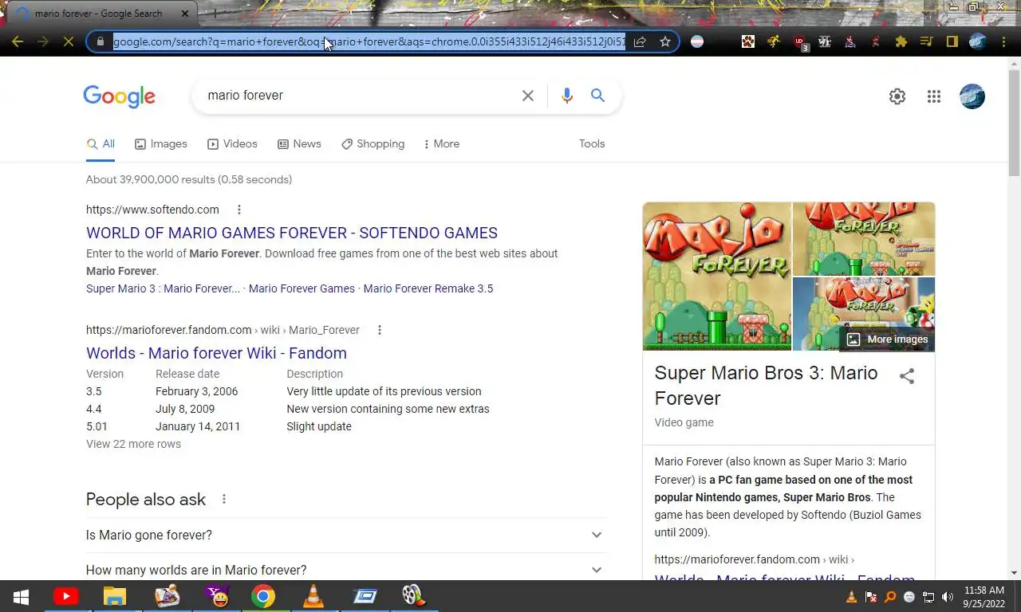
Task: Switch to the Images tab
Action: coord(161,144)
